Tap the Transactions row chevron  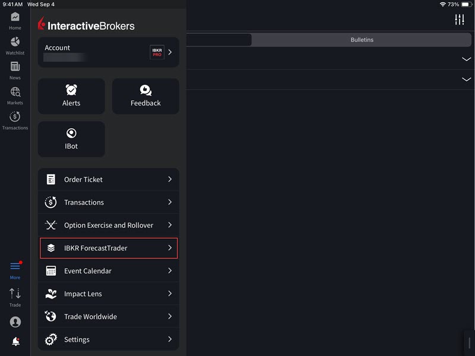pos(170,202)
